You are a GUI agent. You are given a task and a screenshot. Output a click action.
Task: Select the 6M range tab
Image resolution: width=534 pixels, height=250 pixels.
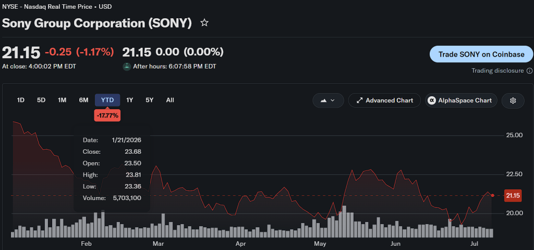point(83,100)
